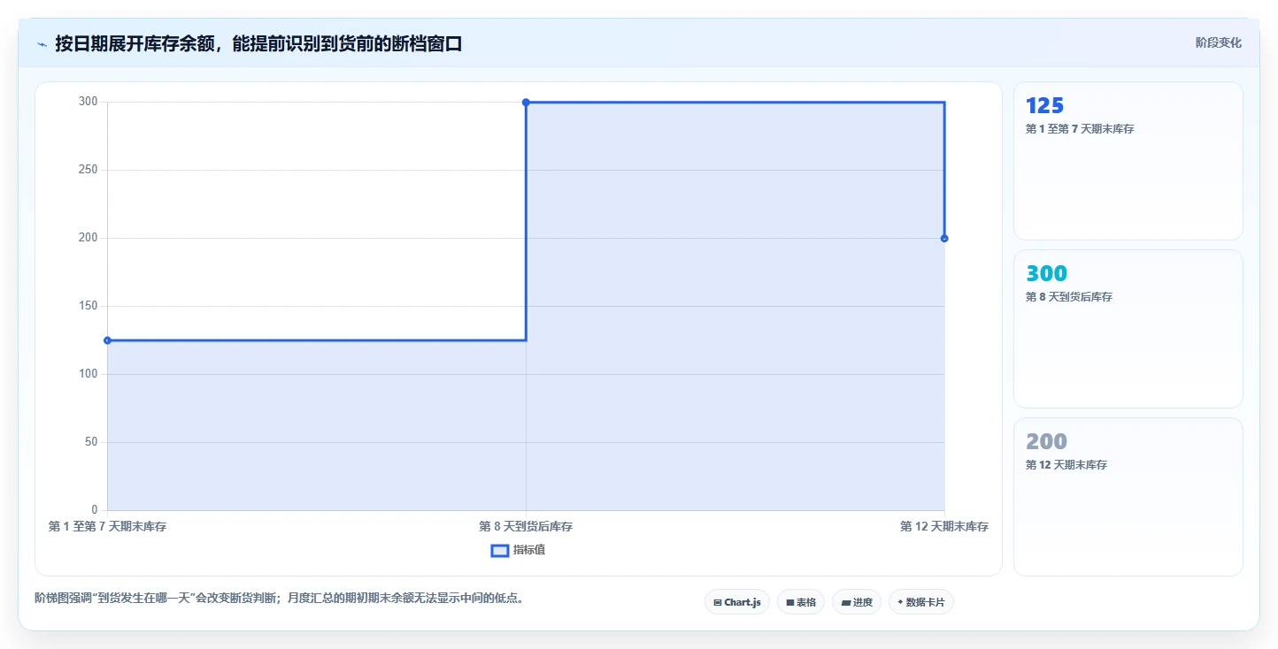The height and width of the screenshot is (649, 1278).
Task: Click the card label 第 8 天到货后库存
Action: pyautogui.click(x=1069, y=297)
